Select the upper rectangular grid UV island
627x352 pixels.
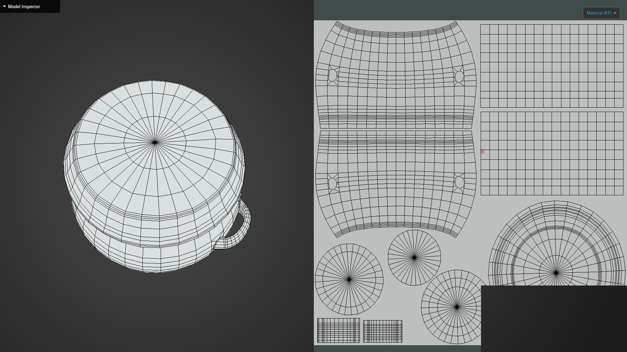click(552, 66)
